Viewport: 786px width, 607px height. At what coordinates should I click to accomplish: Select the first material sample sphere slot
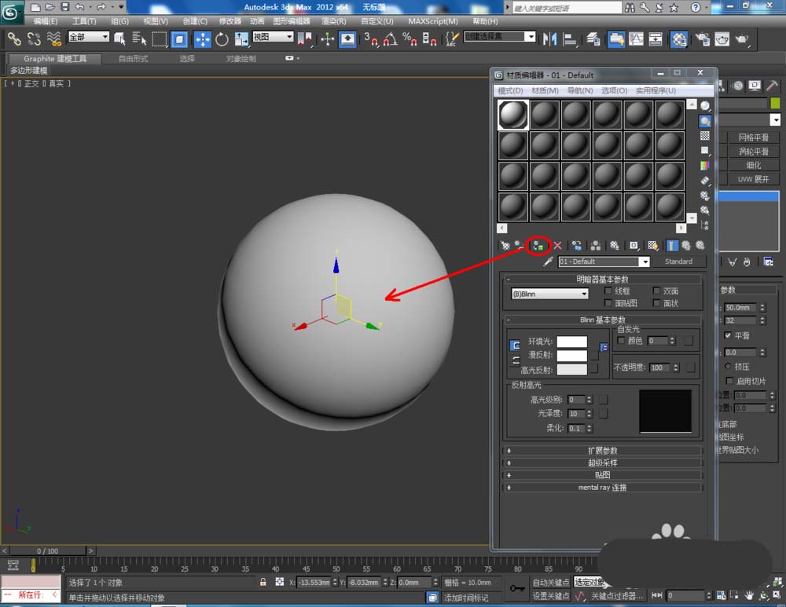point(513,115)
